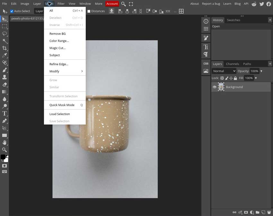This screenshot has width=273, height=216.
Task: Select the Rectangle Select tool
Action: point(4,26)
